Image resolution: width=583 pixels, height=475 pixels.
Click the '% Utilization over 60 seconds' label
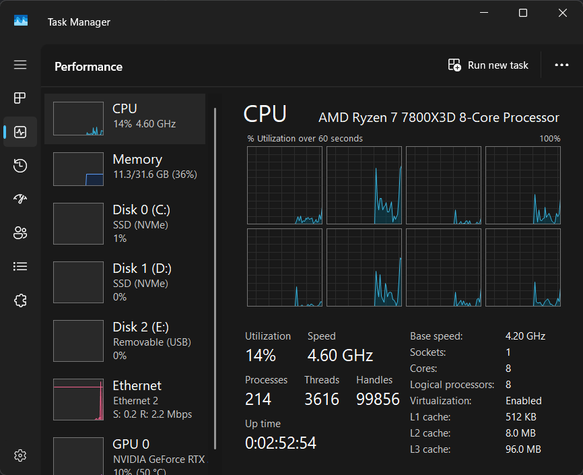[x=305, y=139]
